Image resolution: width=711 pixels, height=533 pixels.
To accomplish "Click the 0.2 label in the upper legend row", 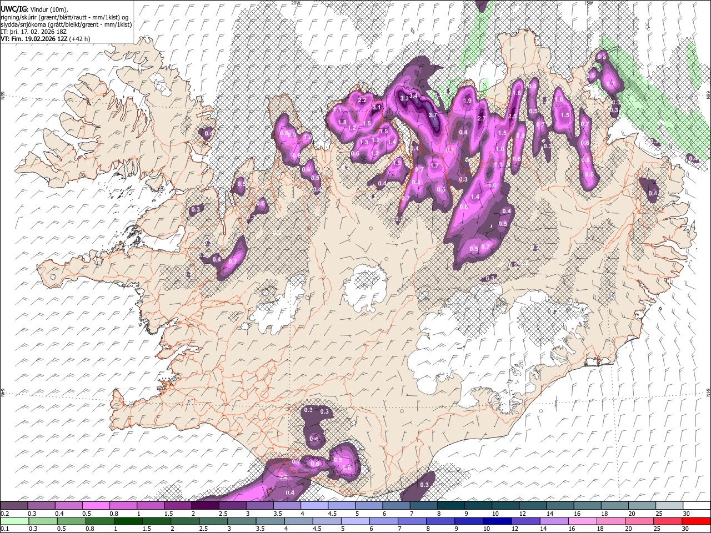I will click(5, 513).
